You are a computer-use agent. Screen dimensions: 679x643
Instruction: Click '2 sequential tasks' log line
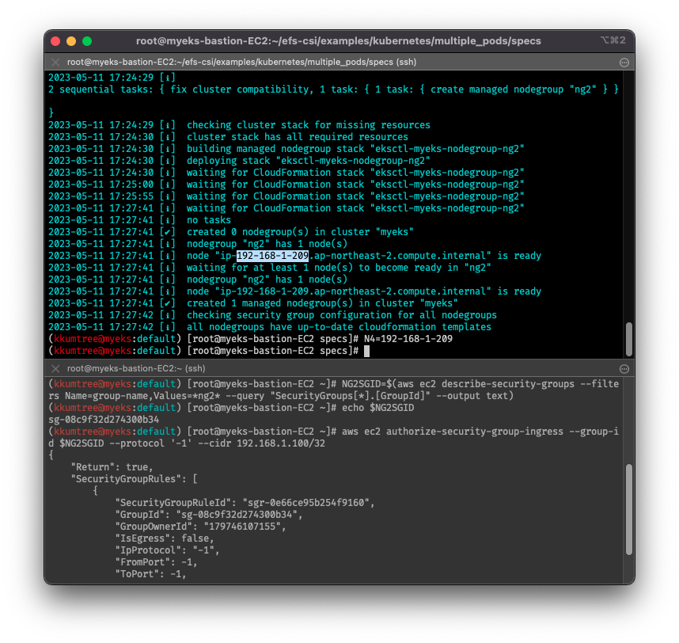point(333,89)
